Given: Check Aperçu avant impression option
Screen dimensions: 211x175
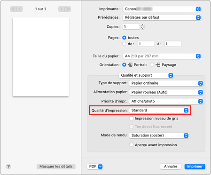Looking at the screenshot, I should pyautogui.click(x=131, y=145).
